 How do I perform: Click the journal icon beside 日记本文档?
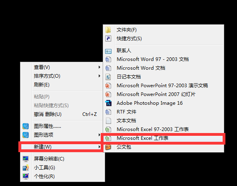[x=108, y=77]
